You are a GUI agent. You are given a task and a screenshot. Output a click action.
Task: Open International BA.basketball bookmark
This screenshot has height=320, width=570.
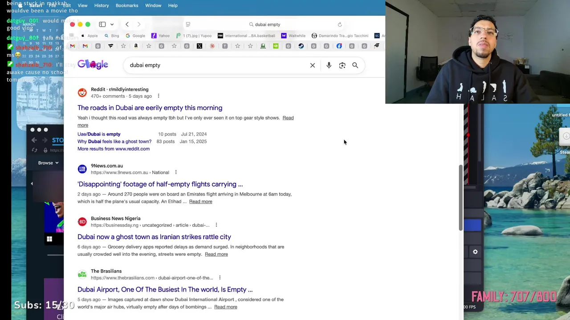(x=246, y=36)
